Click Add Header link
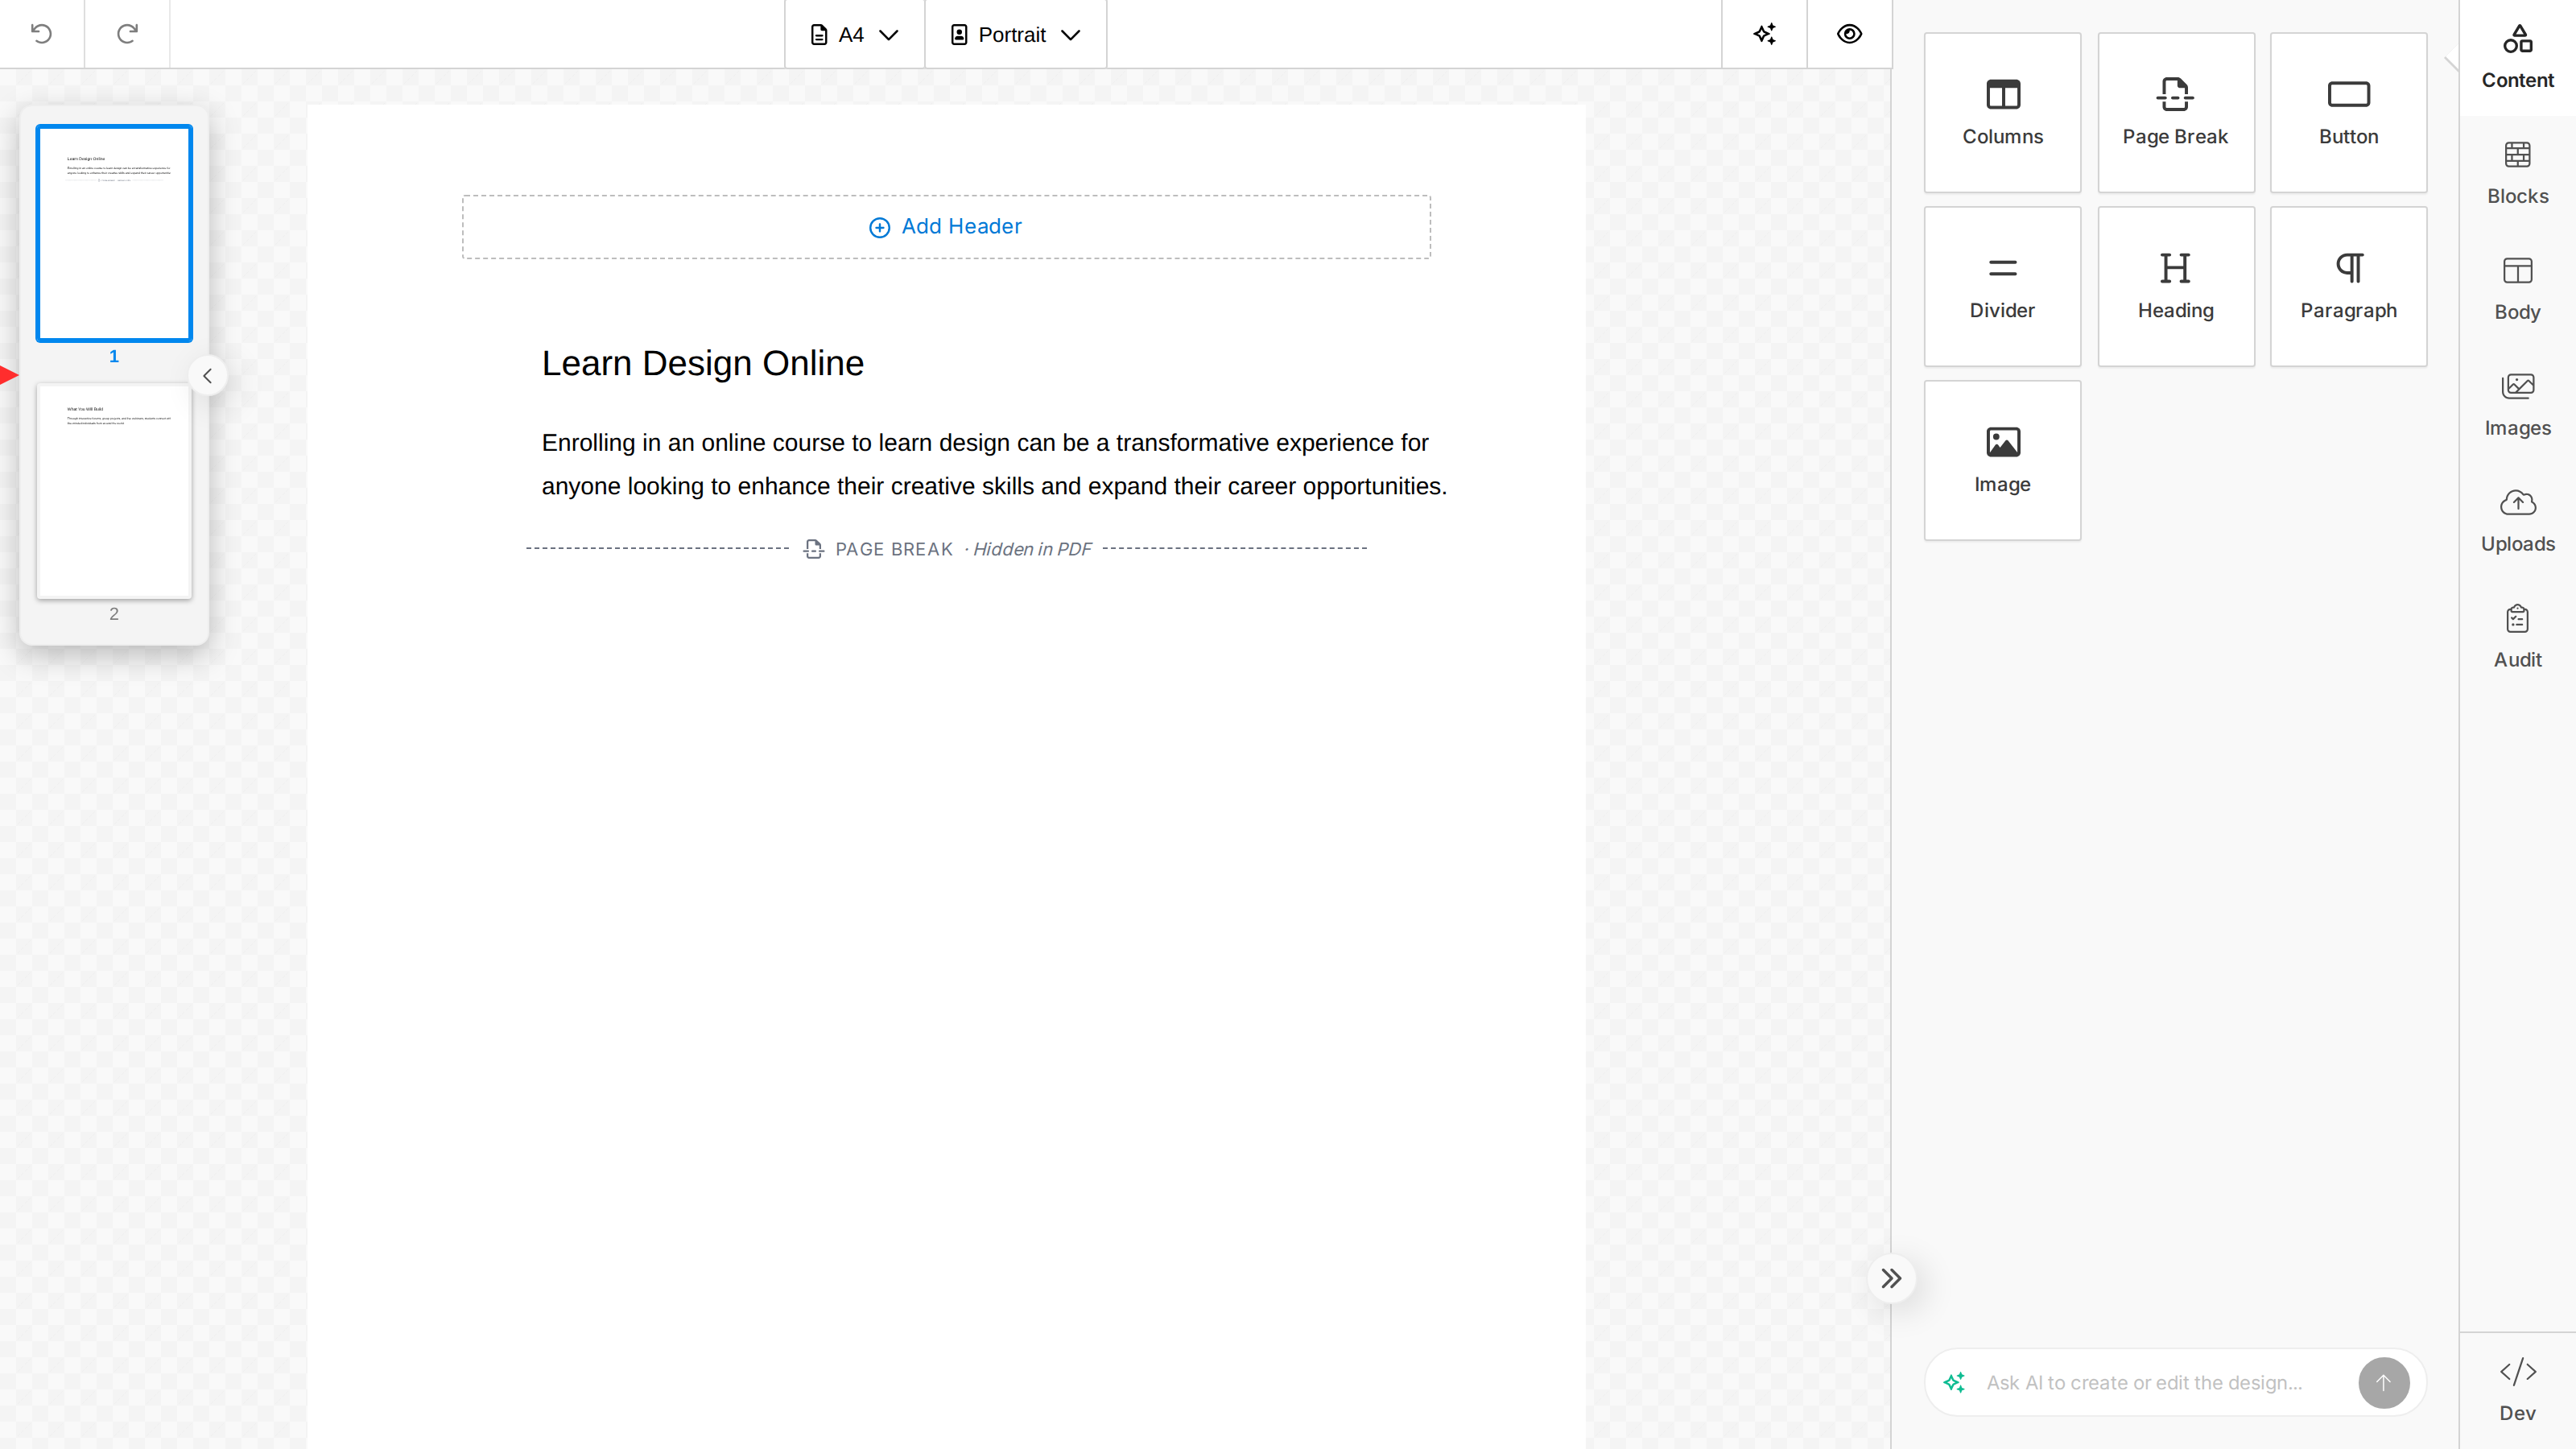 [946, 227]
